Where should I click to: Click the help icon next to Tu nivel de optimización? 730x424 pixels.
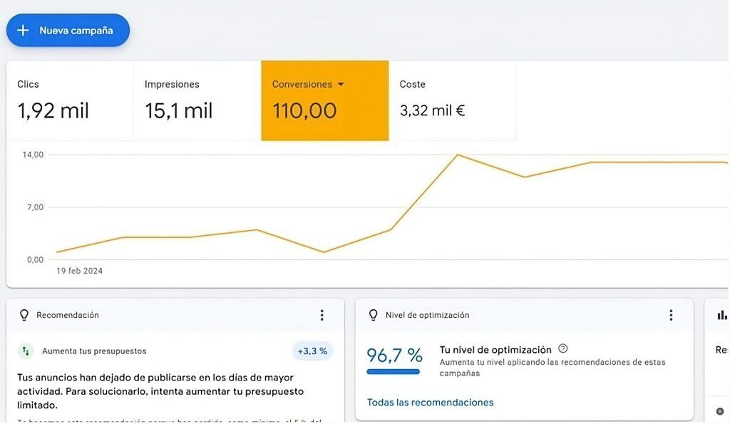563,349
